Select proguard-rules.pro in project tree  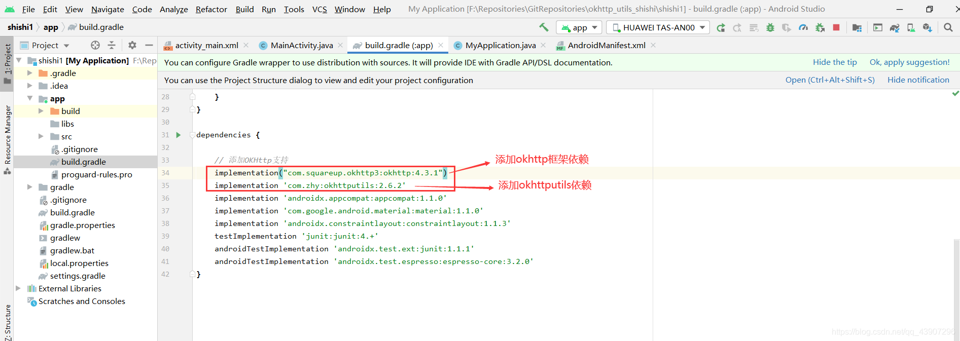[x=96, y=174]
